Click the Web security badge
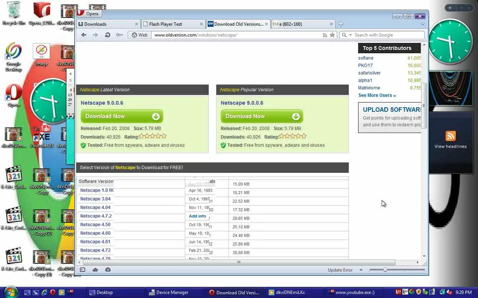This screenshot has height=298, width=478. [x=140, y=35]
